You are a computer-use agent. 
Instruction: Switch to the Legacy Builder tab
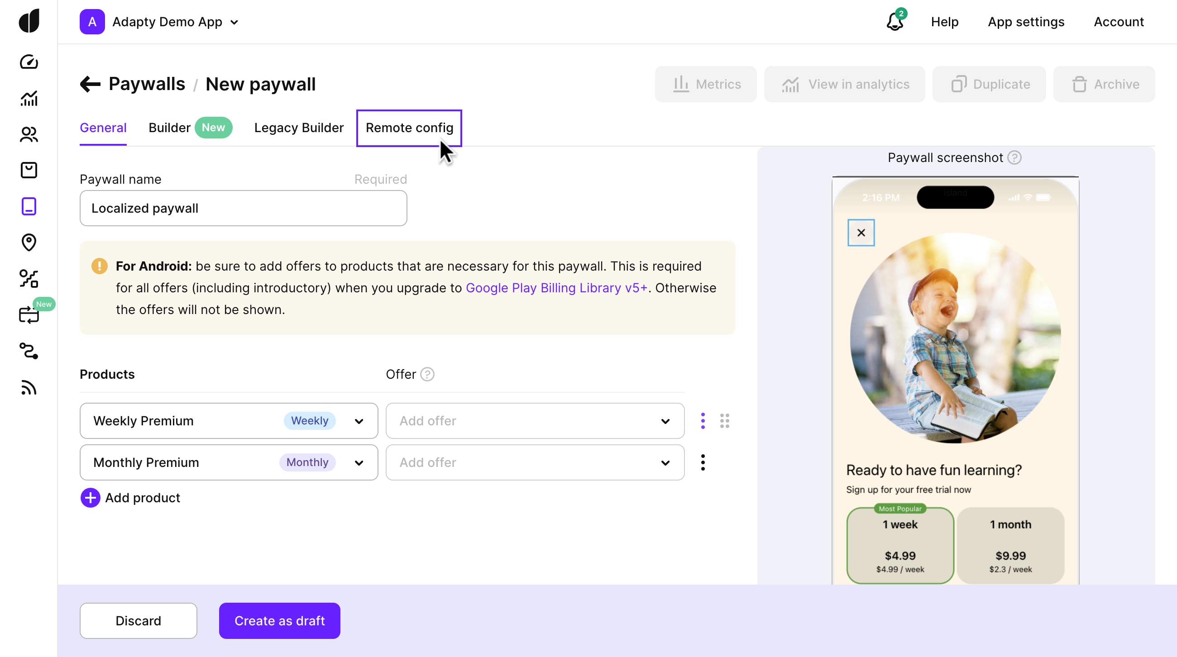point(299,128)
